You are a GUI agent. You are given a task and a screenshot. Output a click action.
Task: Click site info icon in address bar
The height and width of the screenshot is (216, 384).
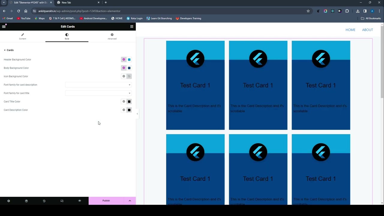(x=34, y=11)
